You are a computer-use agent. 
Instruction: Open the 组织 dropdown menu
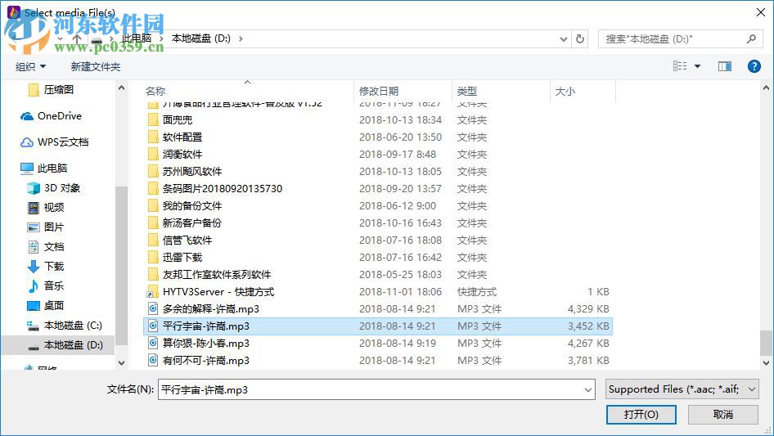click(30, 66)
